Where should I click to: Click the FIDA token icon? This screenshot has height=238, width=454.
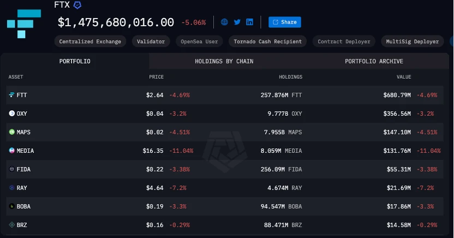(x=12, y=169)
